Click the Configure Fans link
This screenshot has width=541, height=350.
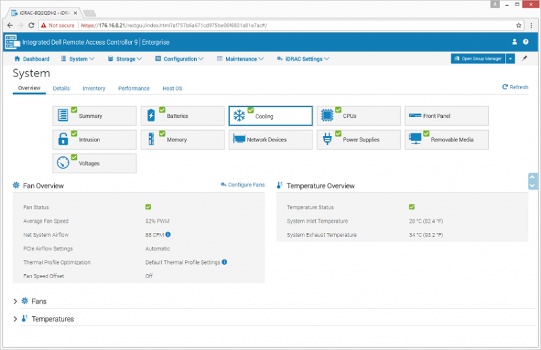[243, 185]
